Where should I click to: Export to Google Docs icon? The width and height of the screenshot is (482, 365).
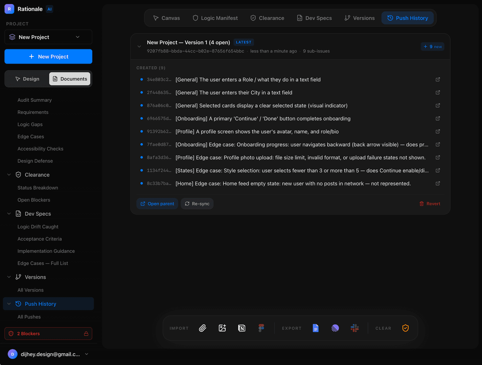pos(316,328)
